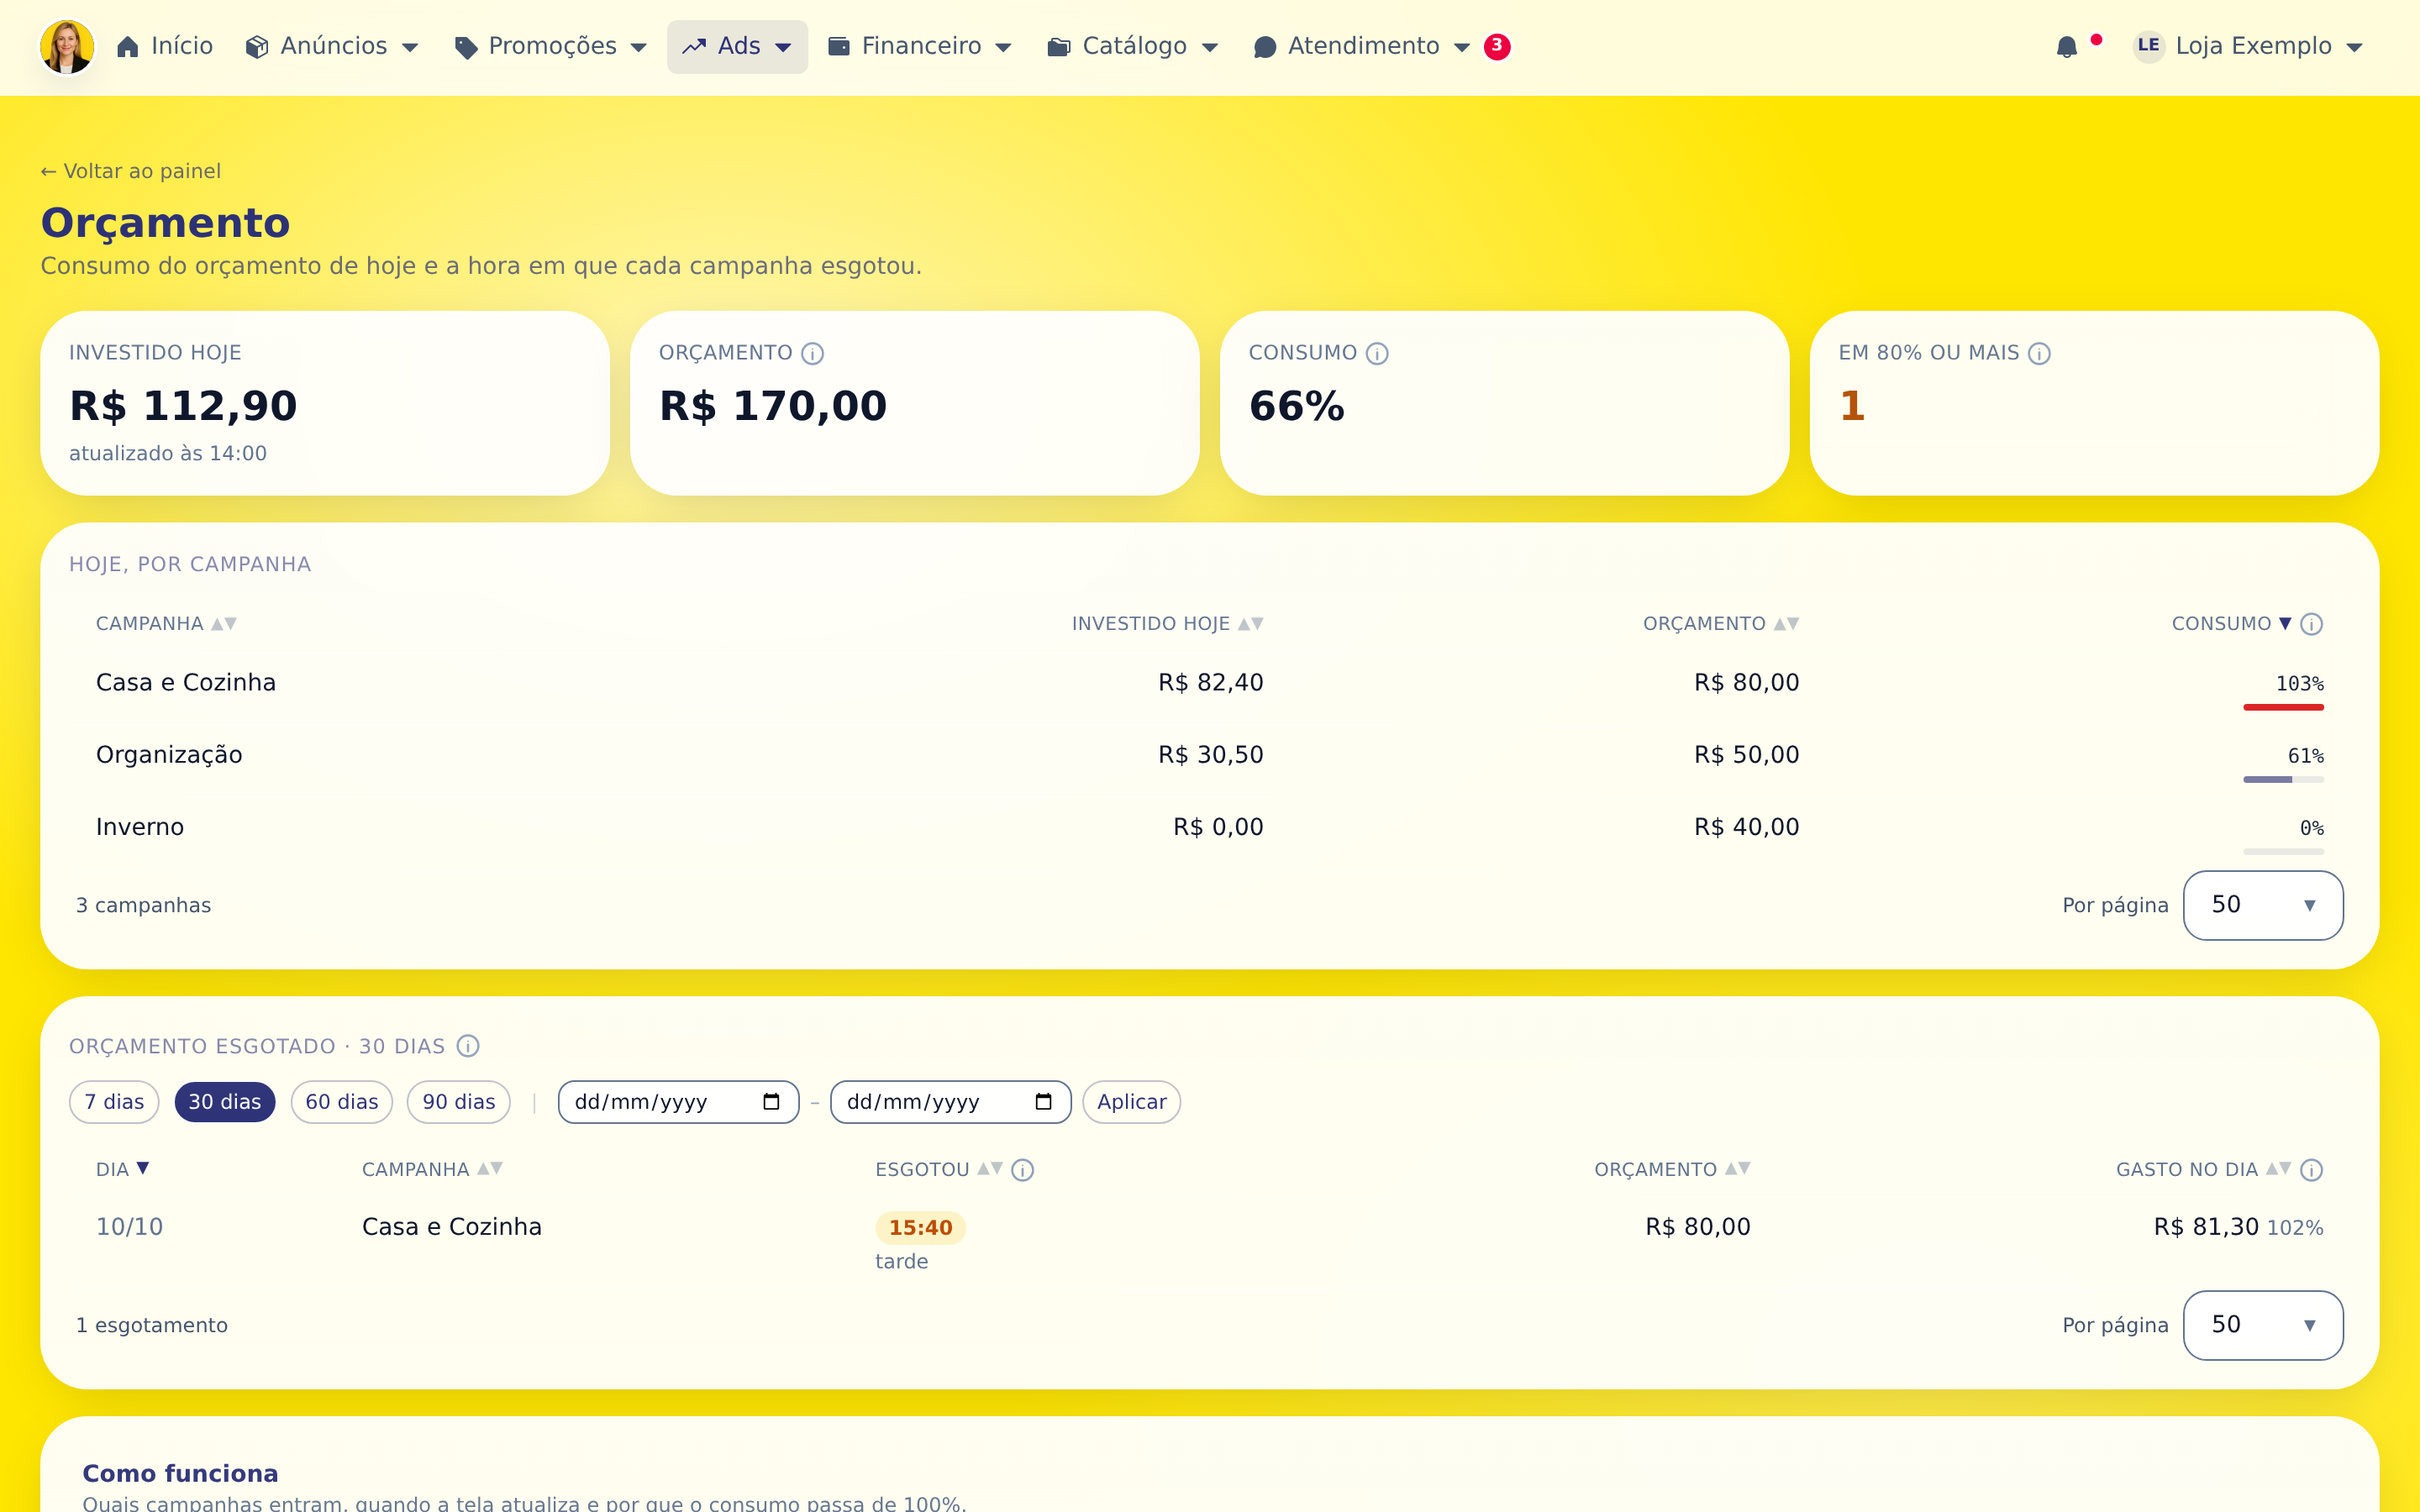Open Por página dropdown for esgotamentos

pos(2262,1325)
